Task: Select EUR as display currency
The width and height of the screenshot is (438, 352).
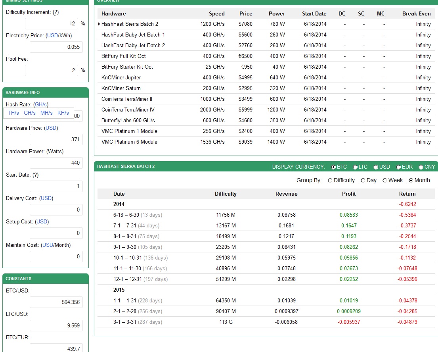Action: coord(399,167)
